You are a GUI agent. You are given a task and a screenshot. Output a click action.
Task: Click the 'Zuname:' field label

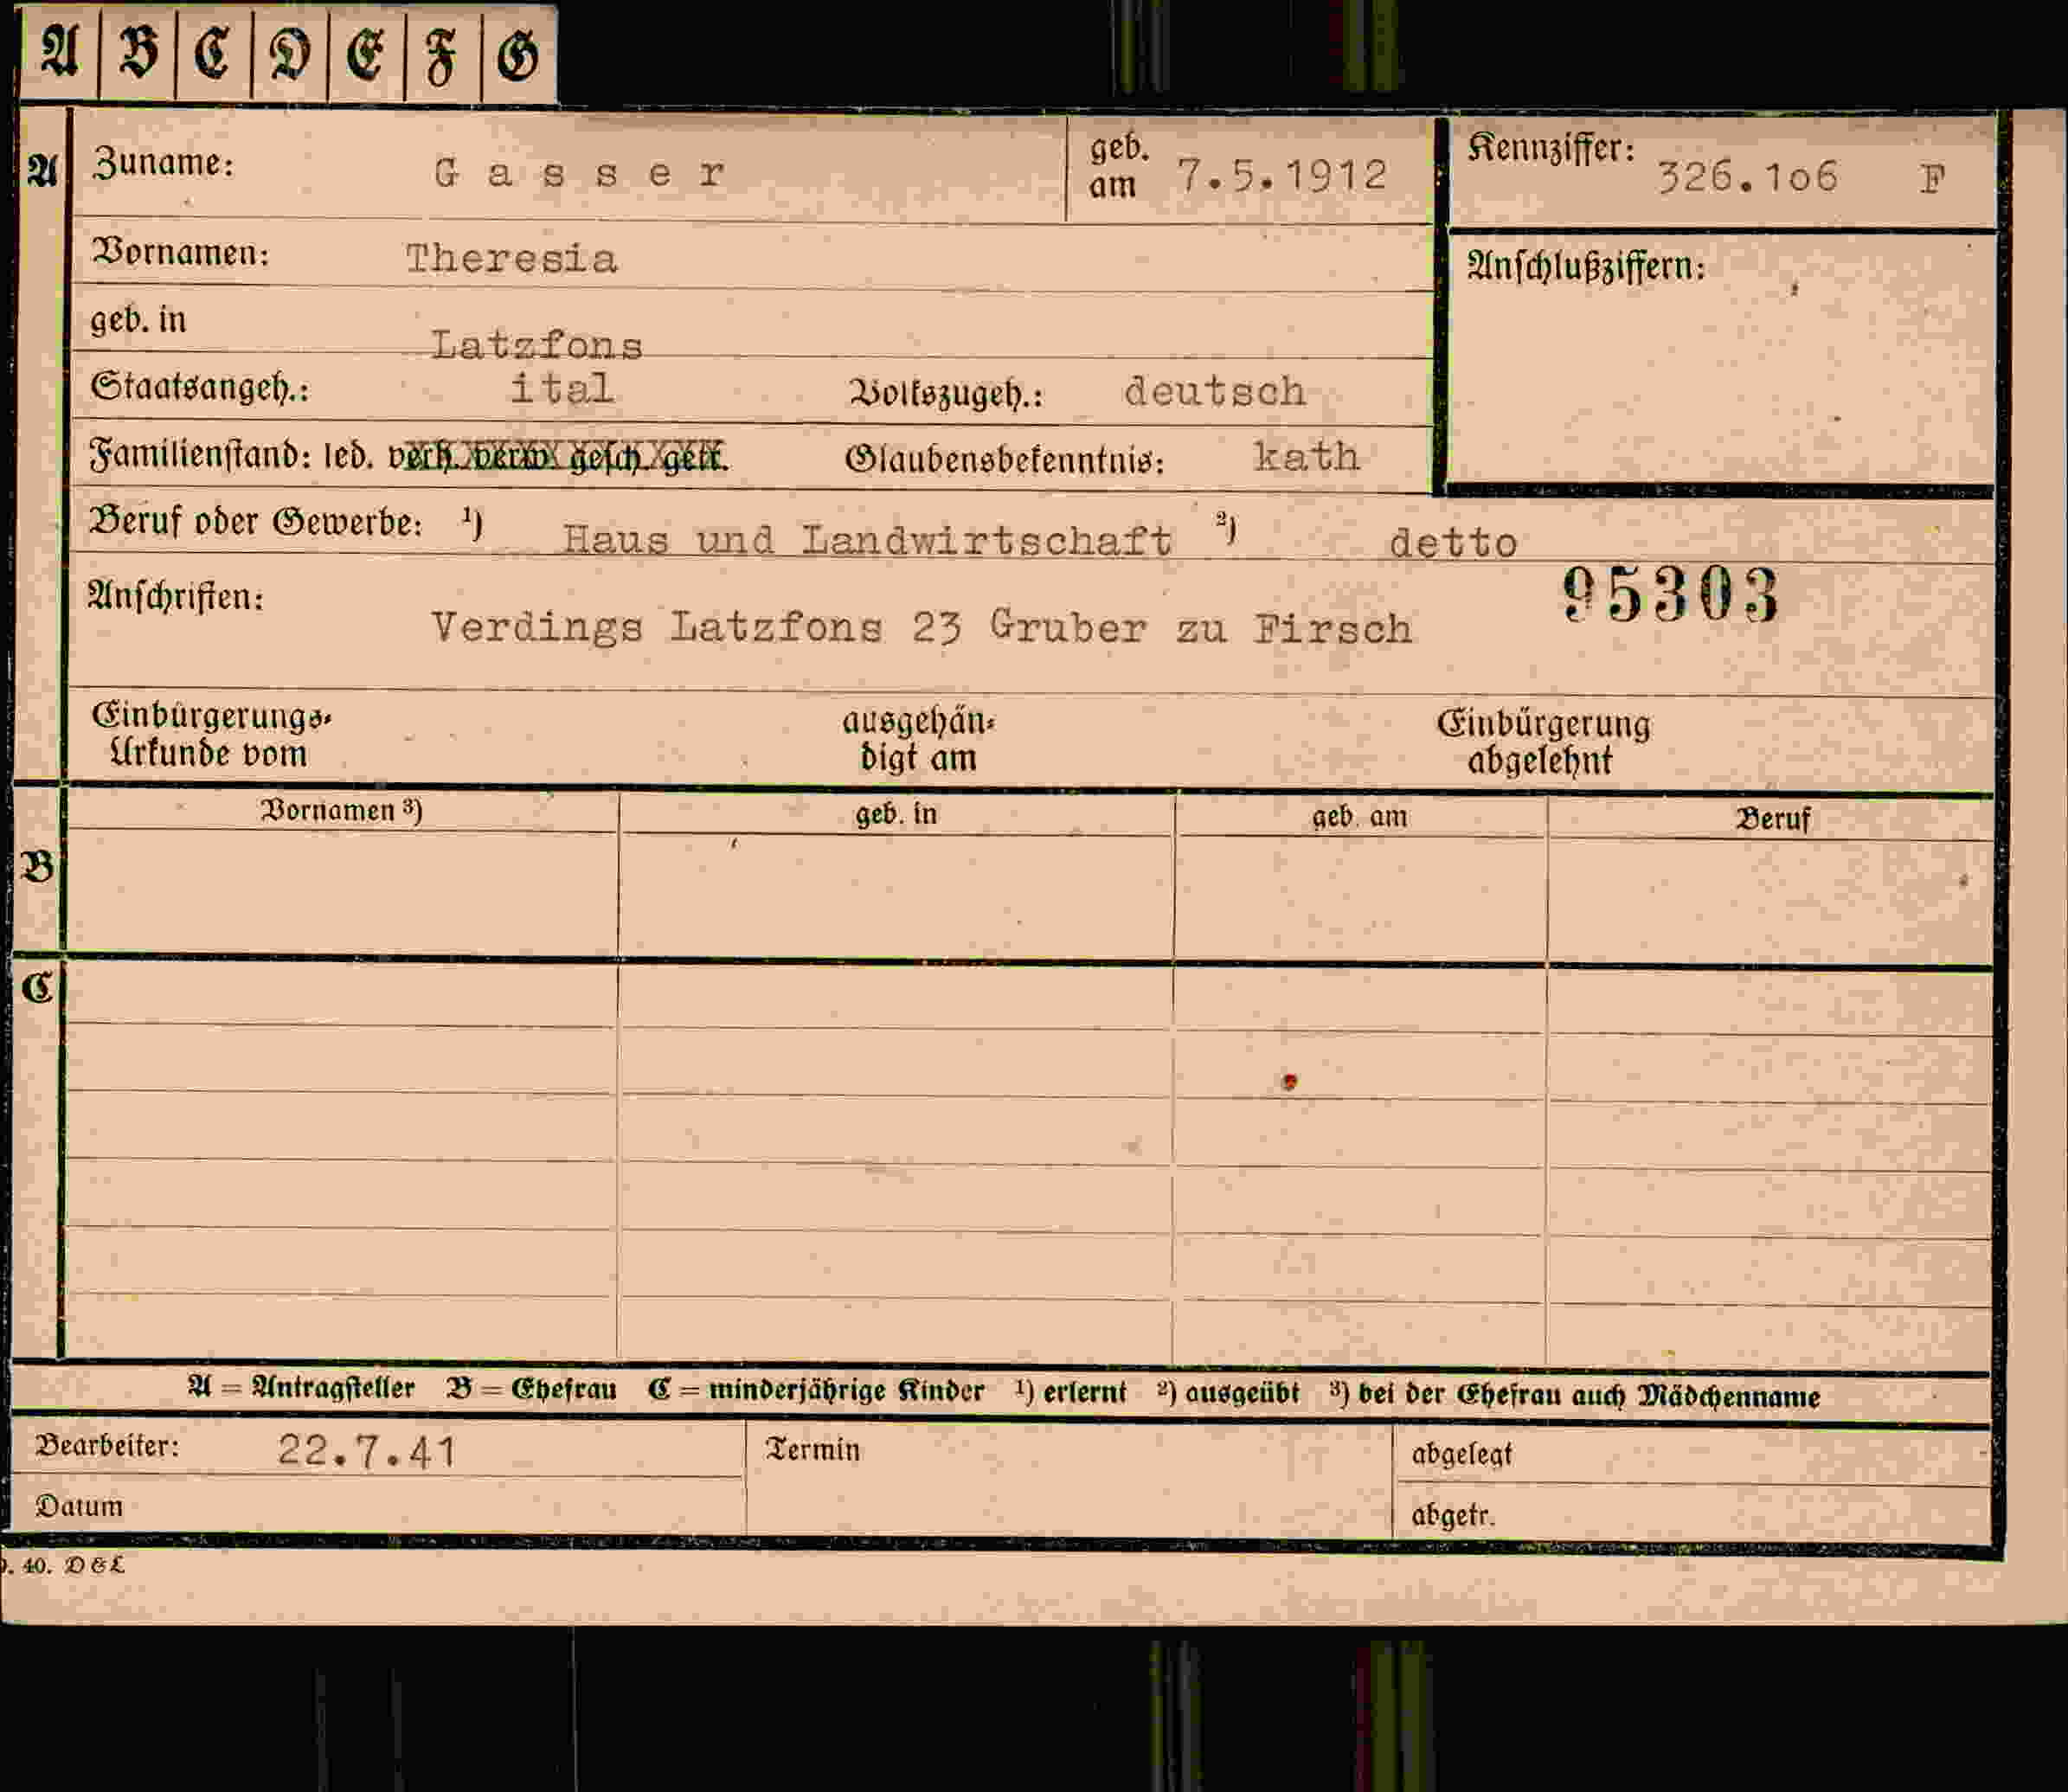pyautogui.click(x=163, y=163)
